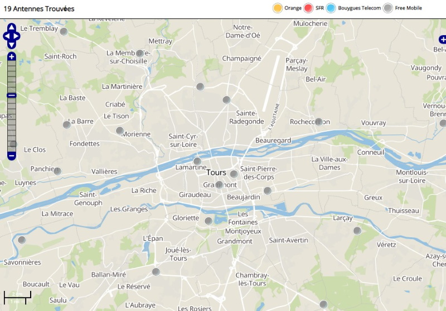Toggle the Orange operator filter circle
Screen dimensions: 446x311
(x=277, y=8)
